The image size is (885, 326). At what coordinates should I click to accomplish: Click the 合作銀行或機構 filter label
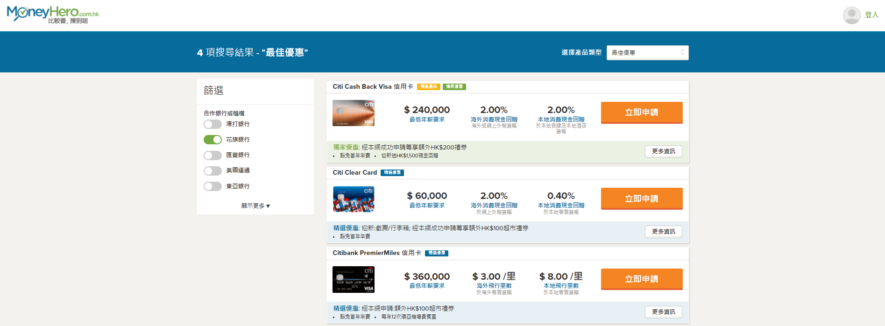224,113
